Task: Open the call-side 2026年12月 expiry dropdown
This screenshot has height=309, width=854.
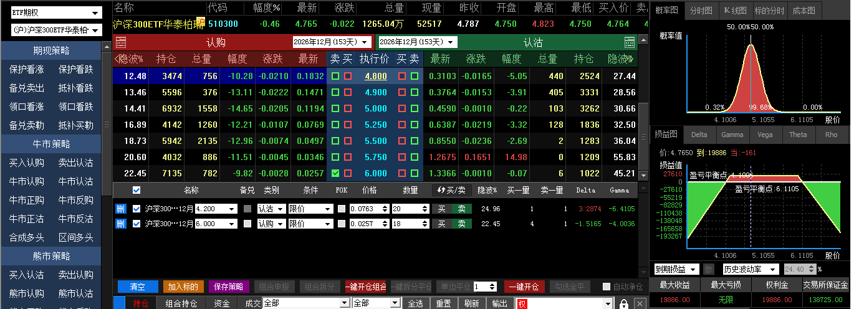Action: click(332, 42)
